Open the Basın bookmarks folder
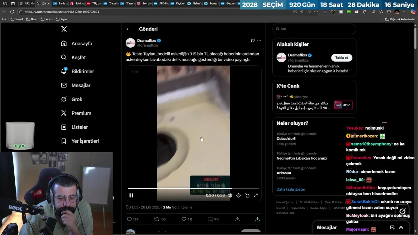Screen dimensions: 418x235 [x=32, y=19]
